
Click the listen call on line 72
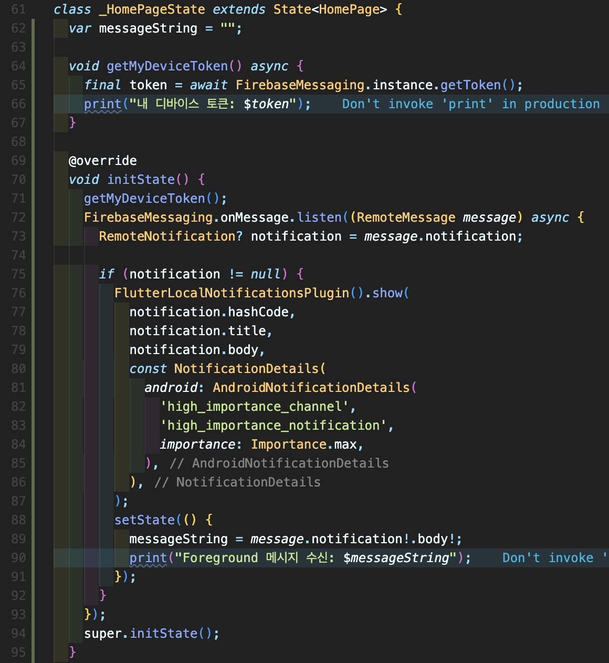pyautogui.click(x=319, y=217)
